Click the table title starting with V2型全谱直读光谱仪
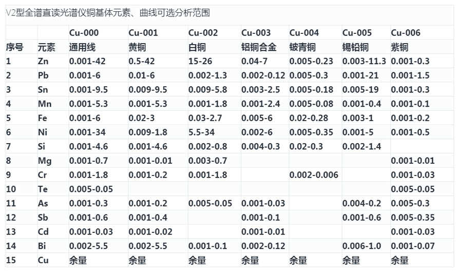 click(x=107, y=13)
